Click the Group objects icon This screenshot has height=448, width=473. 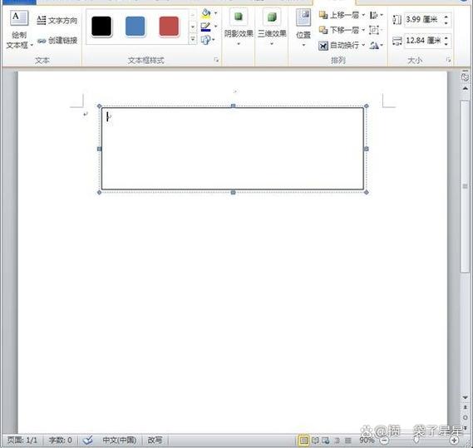coord(374,30)
